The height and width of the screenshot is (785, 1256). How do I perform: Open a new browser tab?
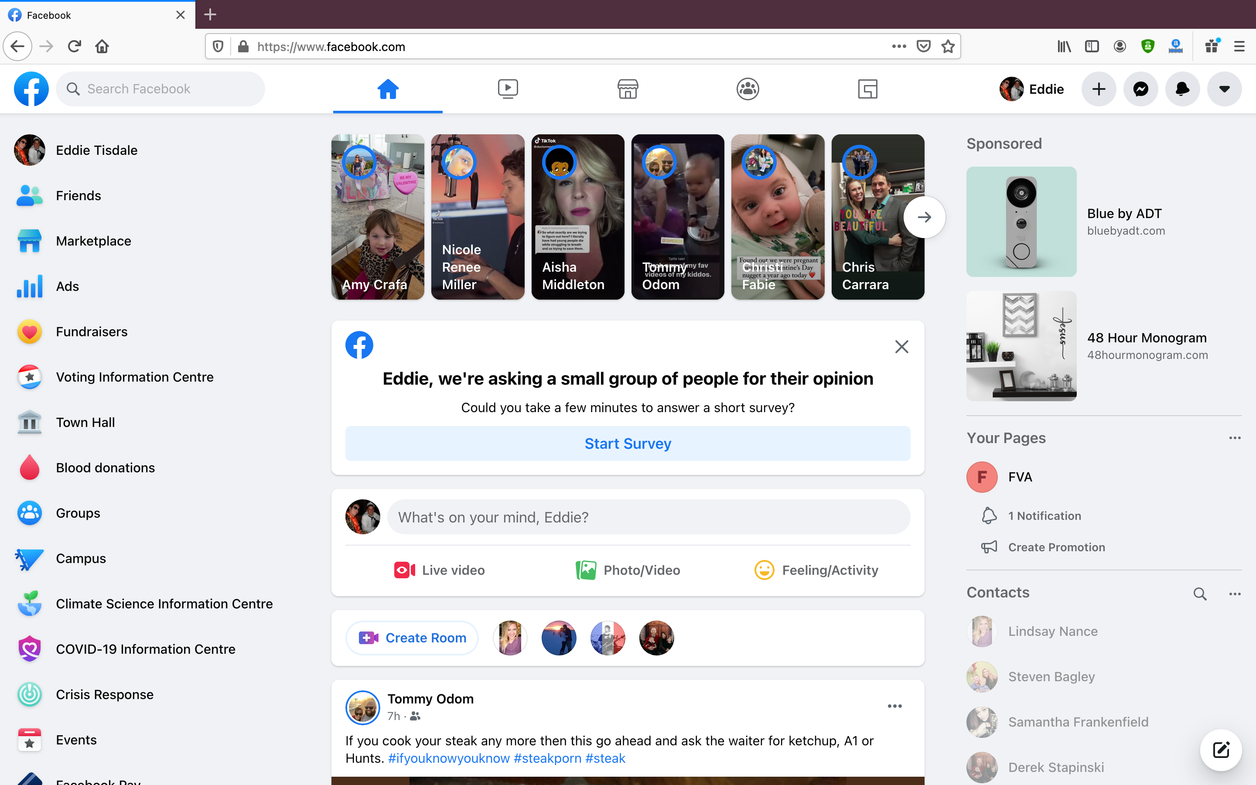click(x=210, y=14)
